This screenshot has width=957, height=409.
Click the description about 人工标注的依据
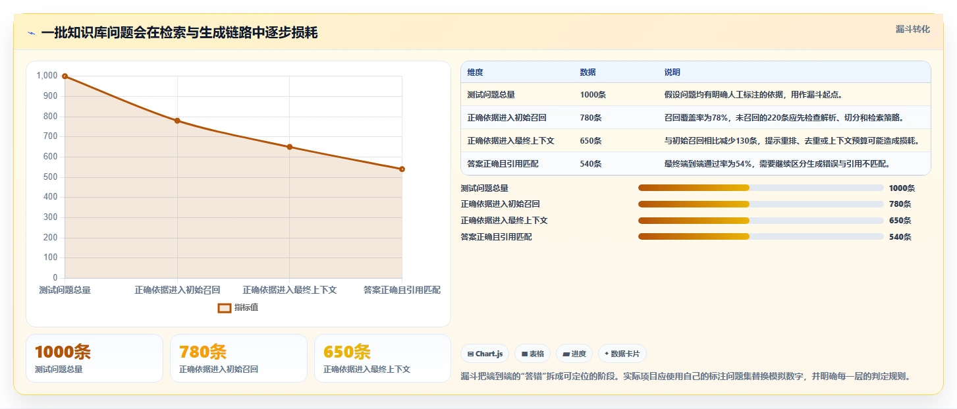point(753,95)
